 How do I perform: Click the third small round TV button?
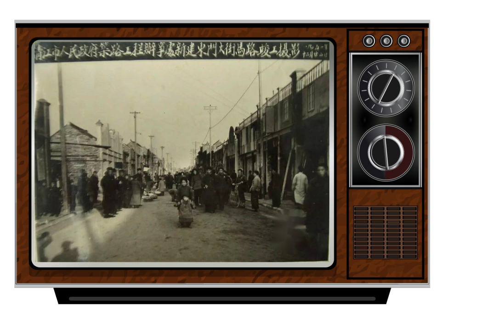(404, 41)
